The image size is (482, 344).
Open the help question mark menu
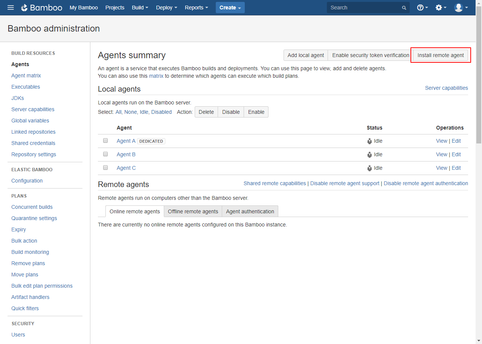click(422, 8)
